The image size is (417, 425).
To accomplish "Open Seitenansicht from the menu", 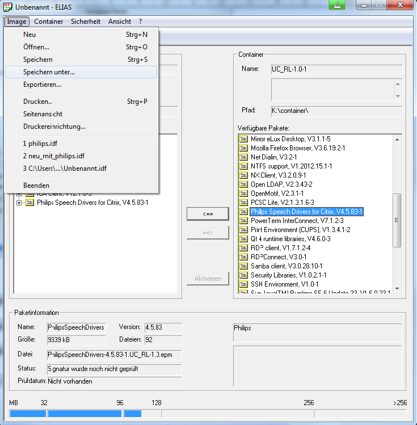I will pyautogui.click(x=81, y=114).
